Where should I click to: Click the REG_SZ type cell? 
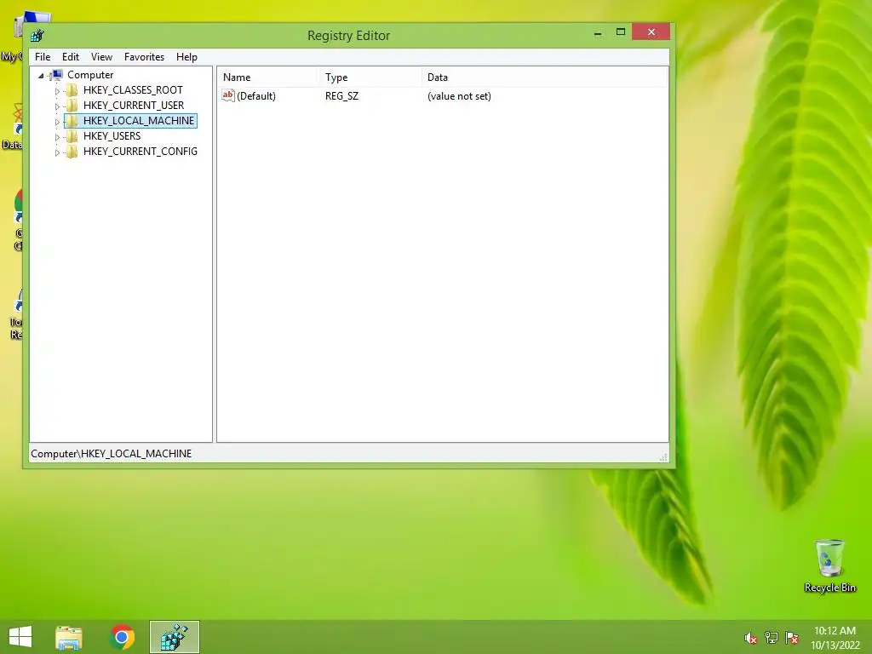tap(342, 96)
